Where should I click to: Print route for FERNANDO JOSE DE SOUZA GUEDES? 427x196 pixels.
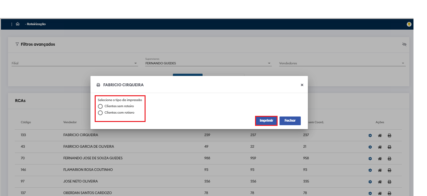(x=389, y=159)
